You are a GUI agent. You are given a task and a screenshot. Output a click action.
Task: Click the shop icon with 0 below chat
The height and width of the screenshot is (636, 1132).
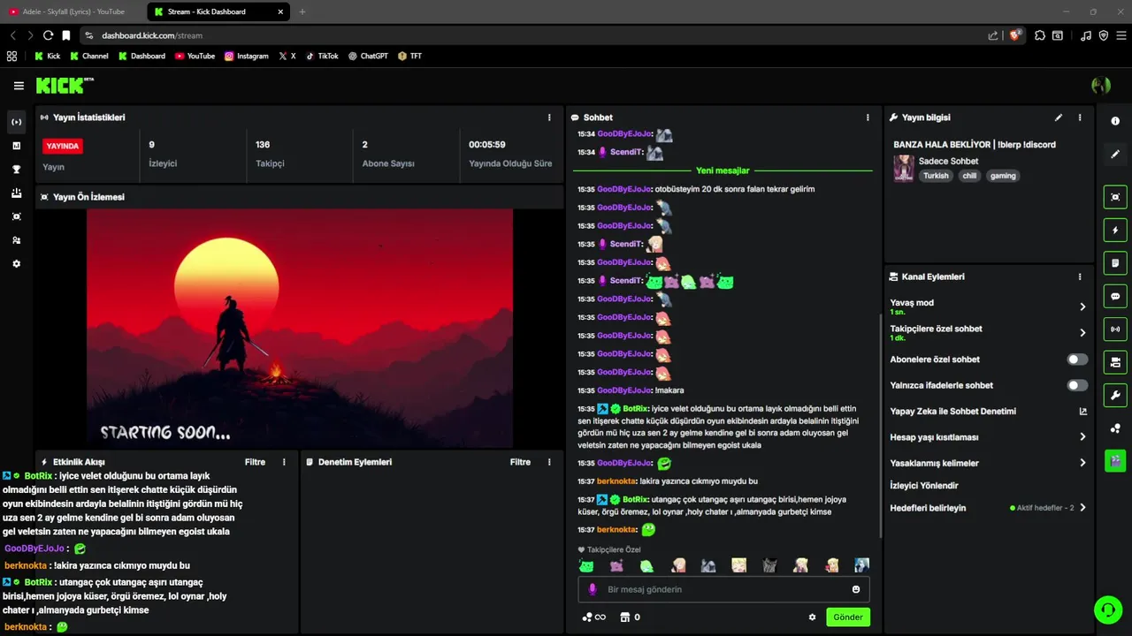[630, 617]
